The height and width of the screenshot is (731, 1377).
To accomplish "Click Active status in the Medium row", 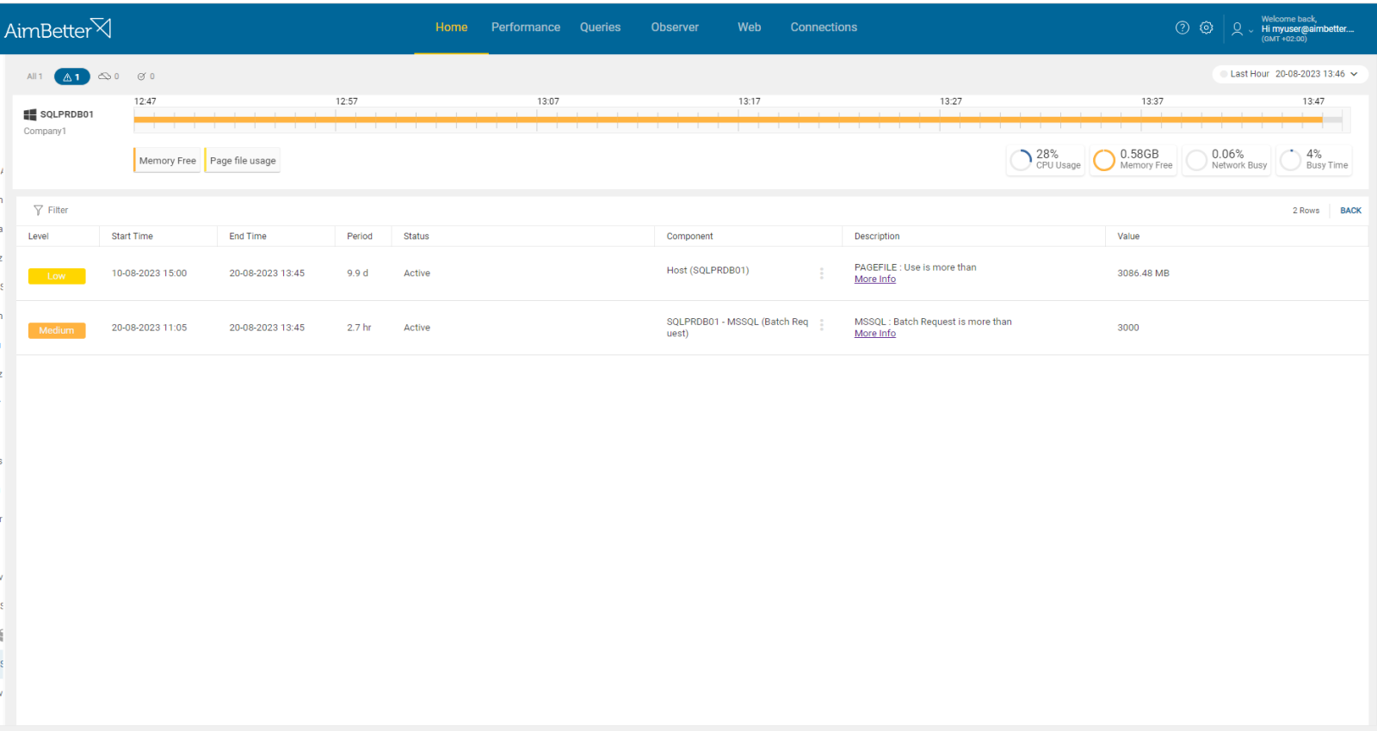I will (417, 328).
